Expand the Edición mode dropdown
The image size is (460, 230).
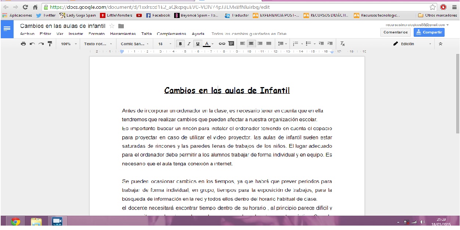click(x=412, y=44)
